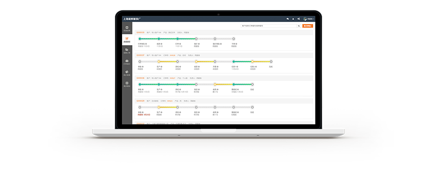The image size is (437, 193).
Task: Click red overdue date text under G000029
Action: tap(144, 114)
